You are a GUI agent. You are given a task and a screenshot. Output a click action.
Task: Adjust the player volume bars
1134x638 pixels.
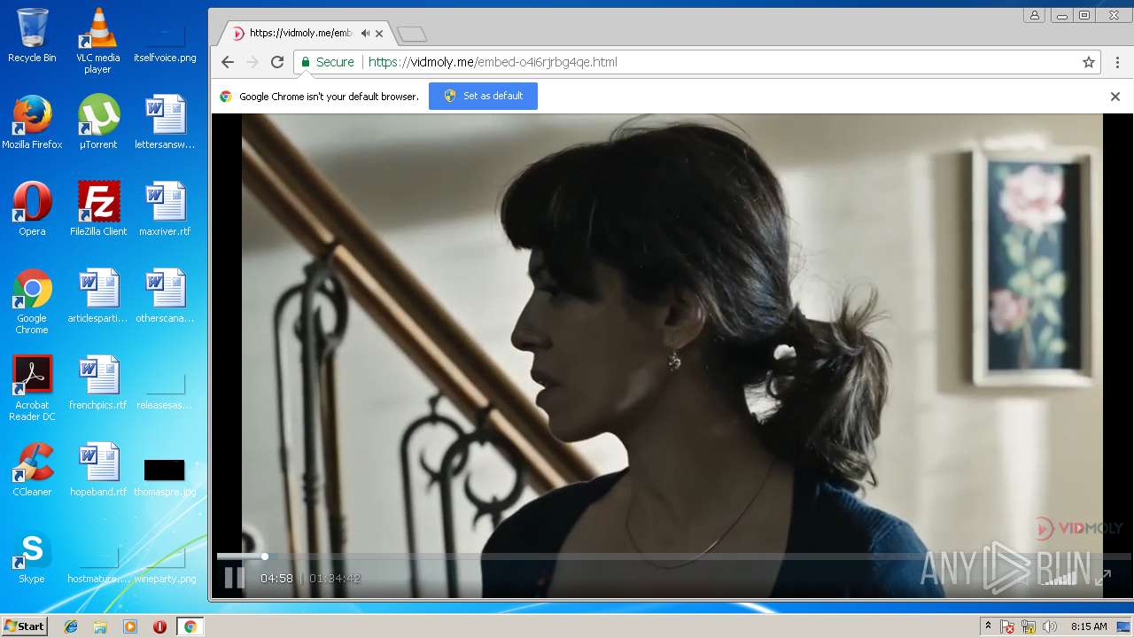[x=1060, y=578]
